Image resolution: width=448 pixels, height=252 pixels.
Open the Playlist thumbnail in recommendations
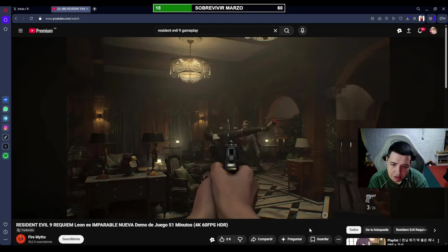point(366,241)
